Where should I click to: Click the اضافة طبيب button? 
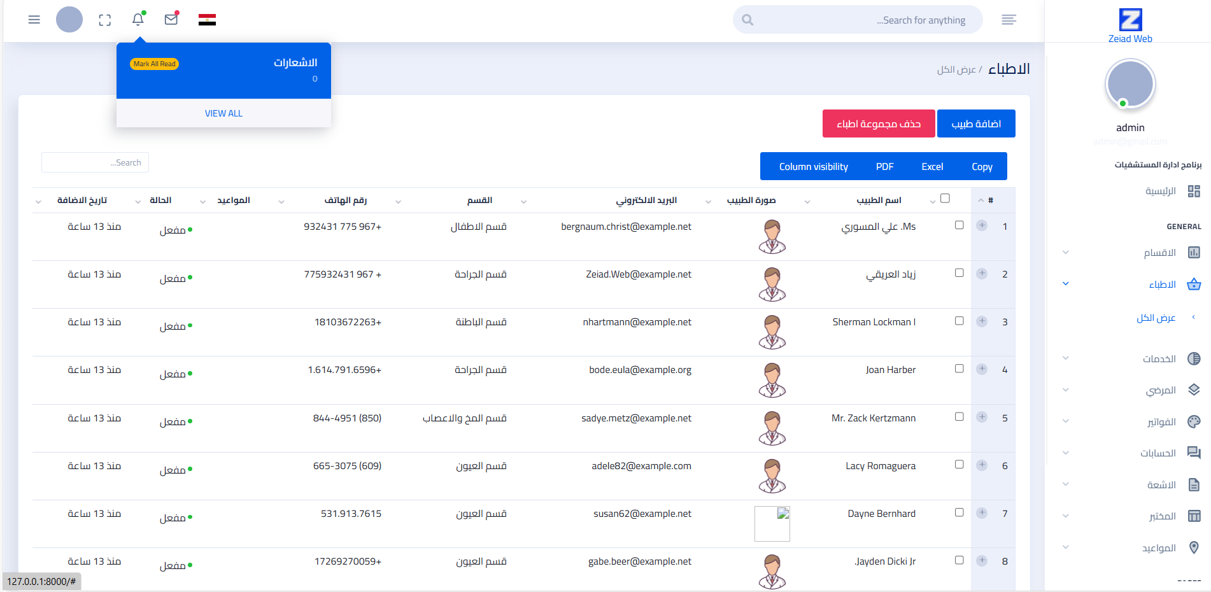point(976,123)
